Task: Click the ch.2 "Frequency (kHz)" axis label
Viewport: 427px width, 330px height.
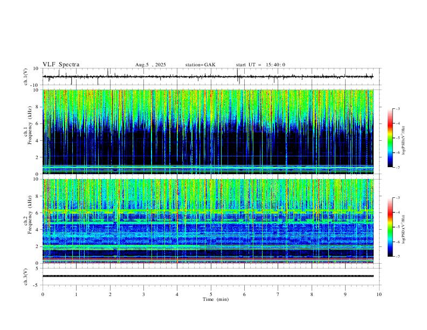Action: pyautogui.click(x=30, y=215)
